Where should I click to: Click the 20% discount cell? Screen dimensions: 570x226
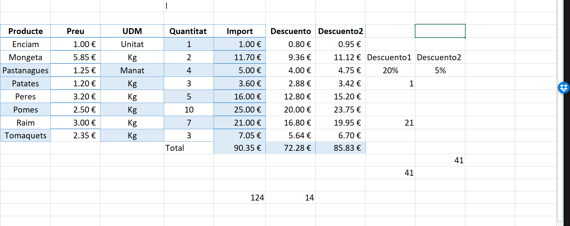click(x=390, y=70)
